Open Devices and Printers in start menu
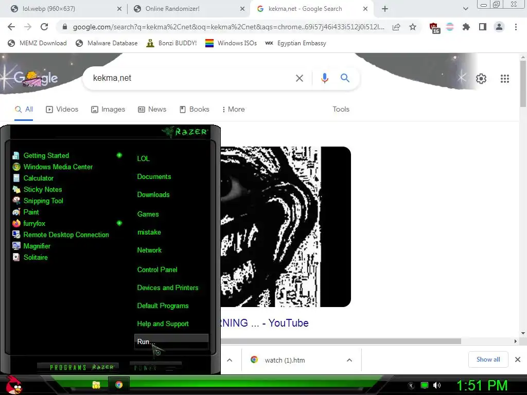The image size is (527, 395). point(167,288)
